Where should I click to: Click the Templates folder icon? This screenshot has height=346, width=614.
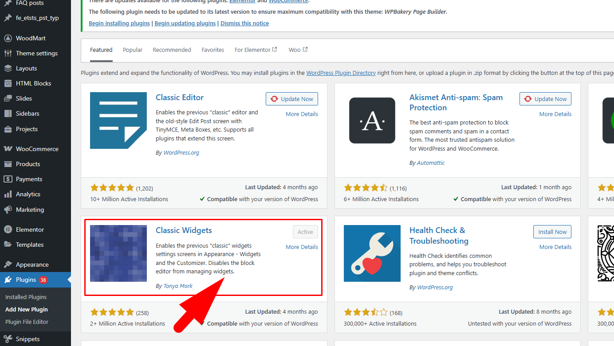pos(8,245)
